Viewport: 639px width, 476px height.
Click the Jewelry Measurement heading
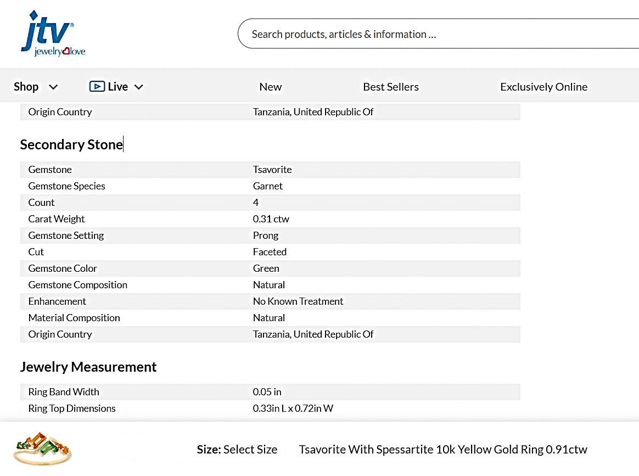[88, 367]
